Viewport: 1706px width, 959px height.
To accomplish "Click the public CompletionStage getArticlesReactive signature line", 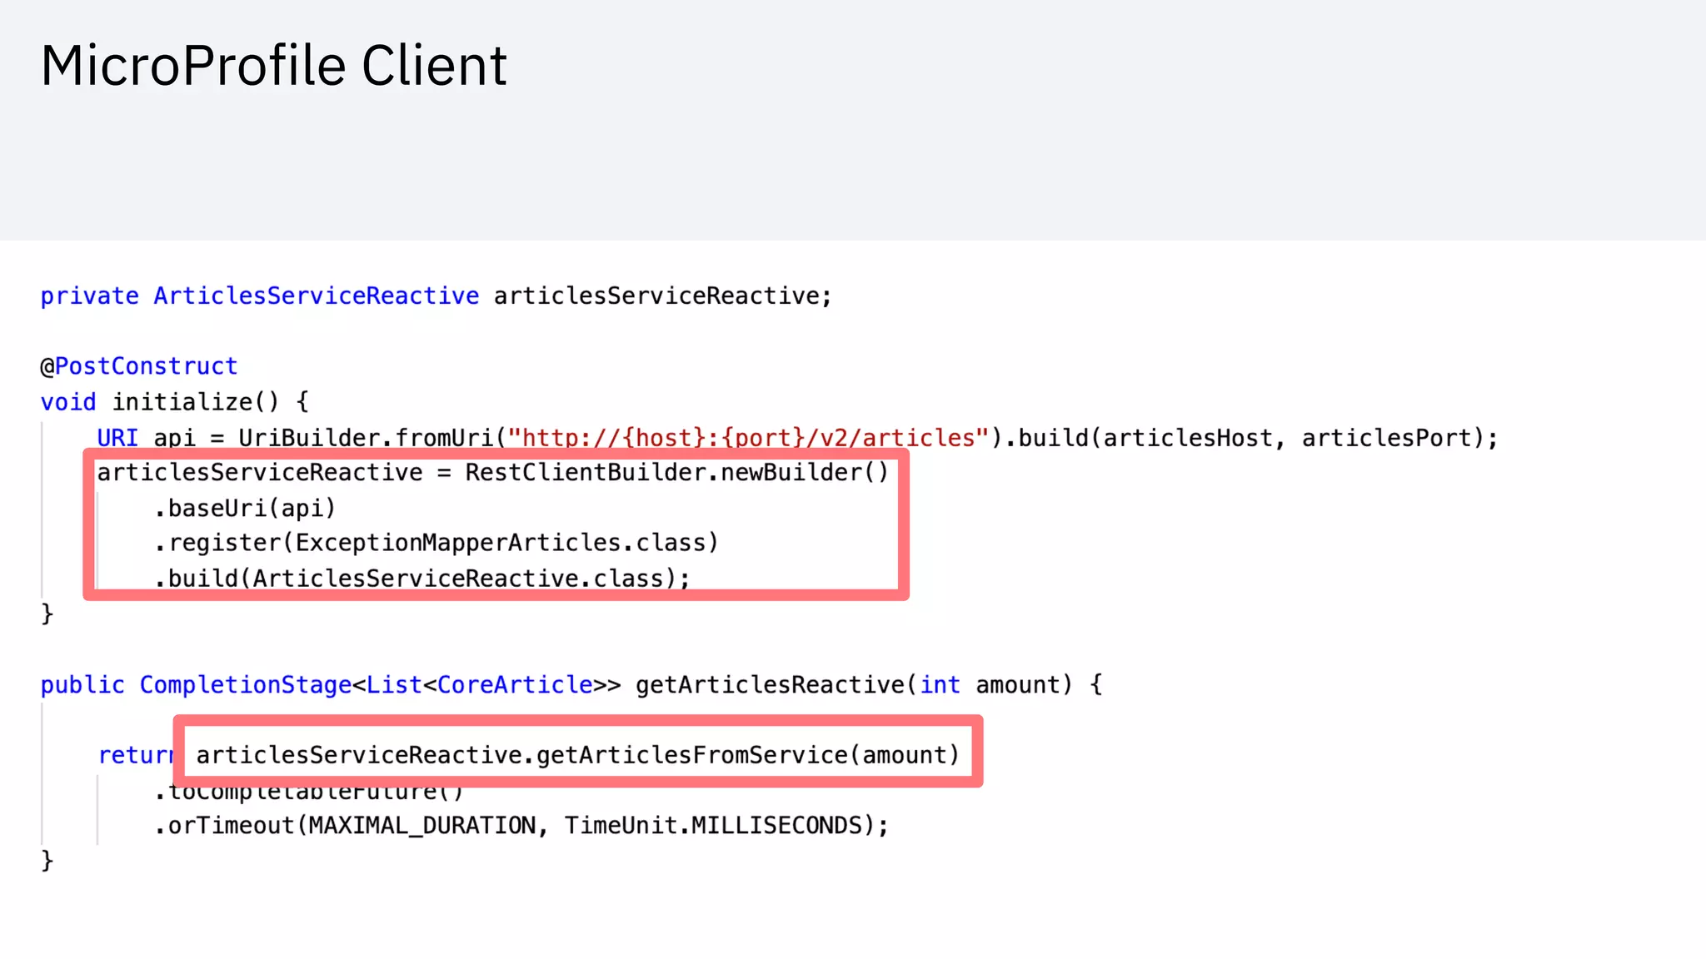I will 571,685.
